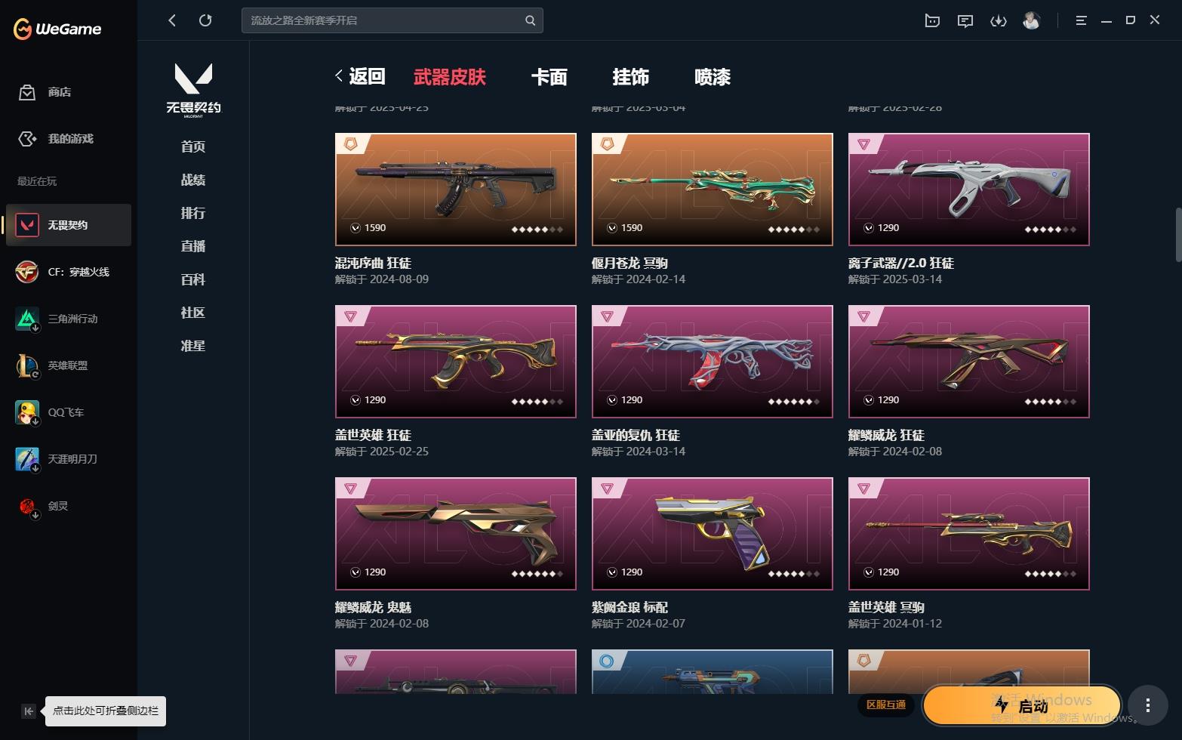Open the download manager icon
The width and height of the screenshot is (1182, 740).
[998, 20]
